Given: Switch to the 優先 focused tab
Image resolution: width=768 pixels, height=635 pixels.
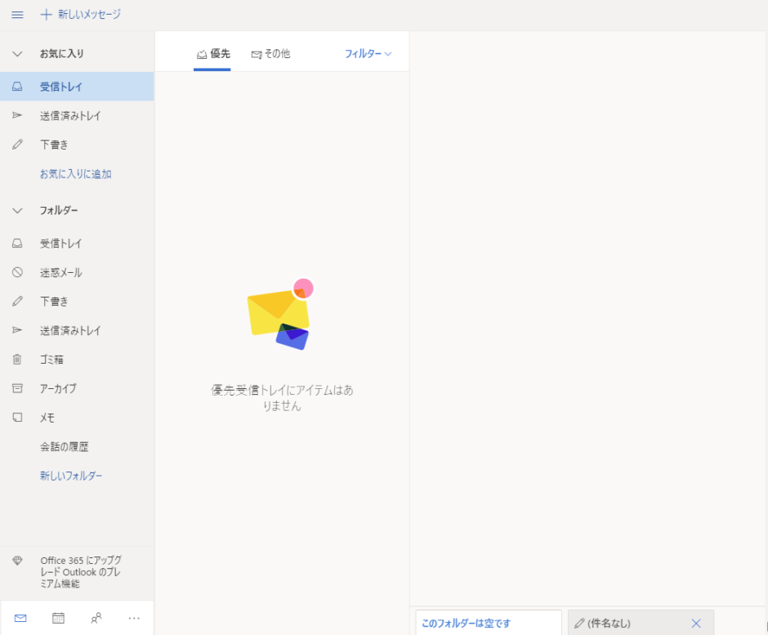Looking at the screenshot, I should pos(212,54).
